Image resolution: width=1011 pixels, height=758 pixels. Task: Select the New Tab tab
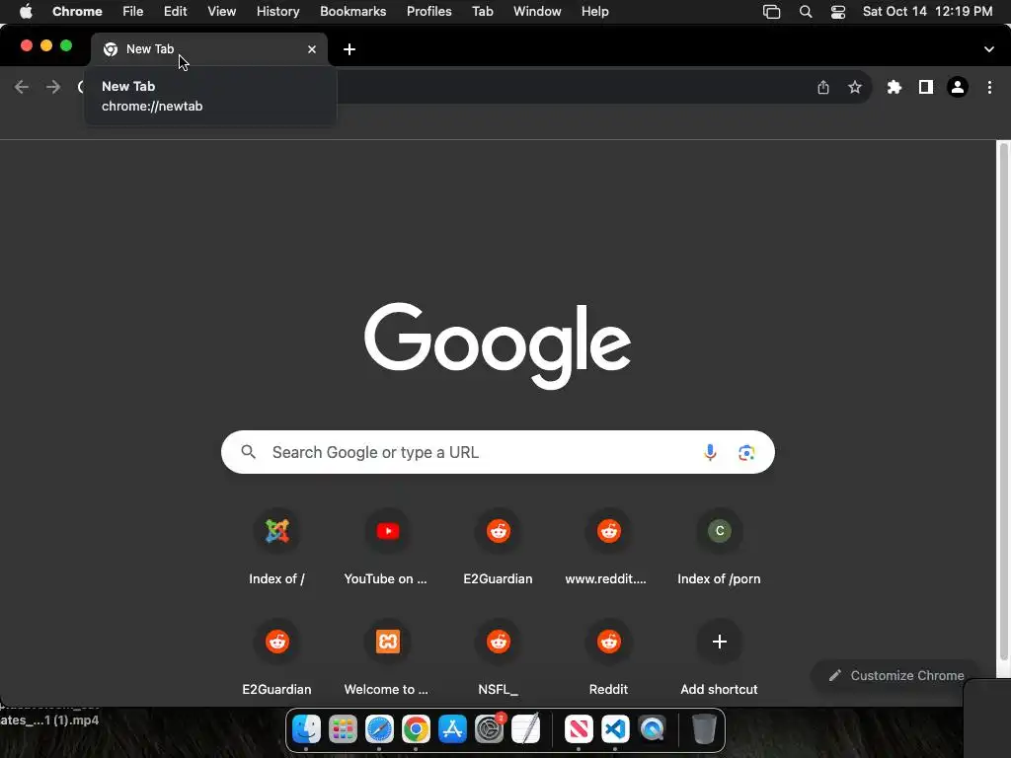click(x=209, y=49)
